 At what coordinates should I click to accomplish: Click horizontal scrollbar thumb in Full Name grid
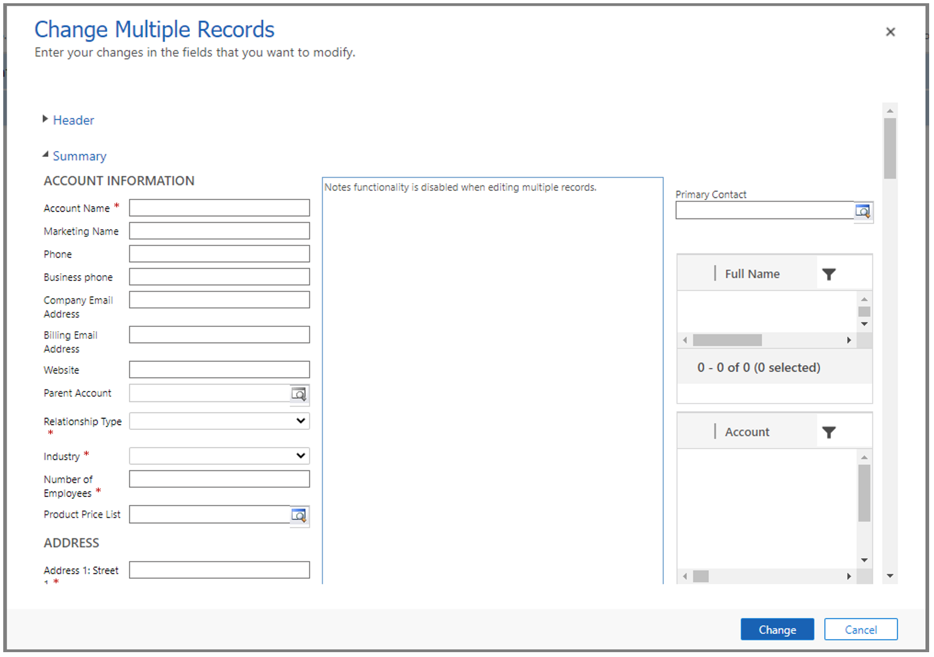click(727, 340)
